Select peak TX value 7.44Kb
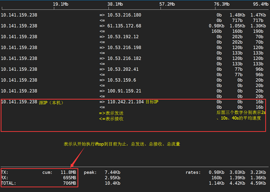The height and width of the screenshot is (192, 270). [113, 172]
